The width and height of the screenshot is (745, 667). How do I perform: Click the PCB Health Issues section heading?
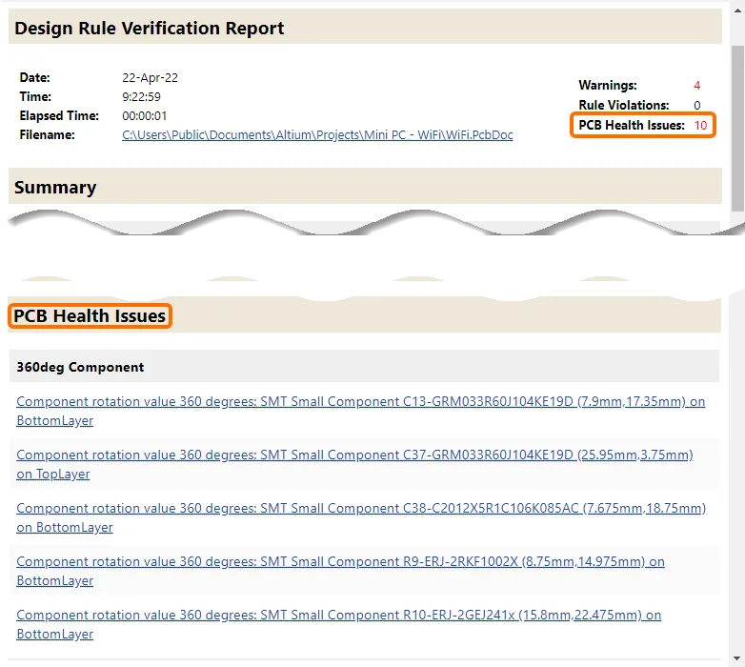90,316
